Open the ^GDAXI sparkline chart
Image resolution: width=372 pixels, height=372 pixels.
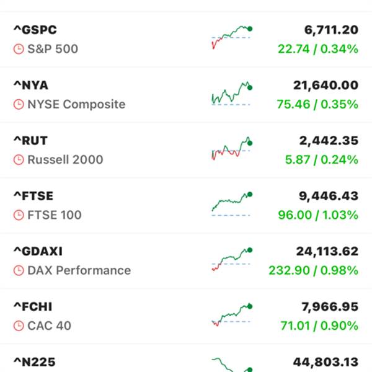pos(231,259)
